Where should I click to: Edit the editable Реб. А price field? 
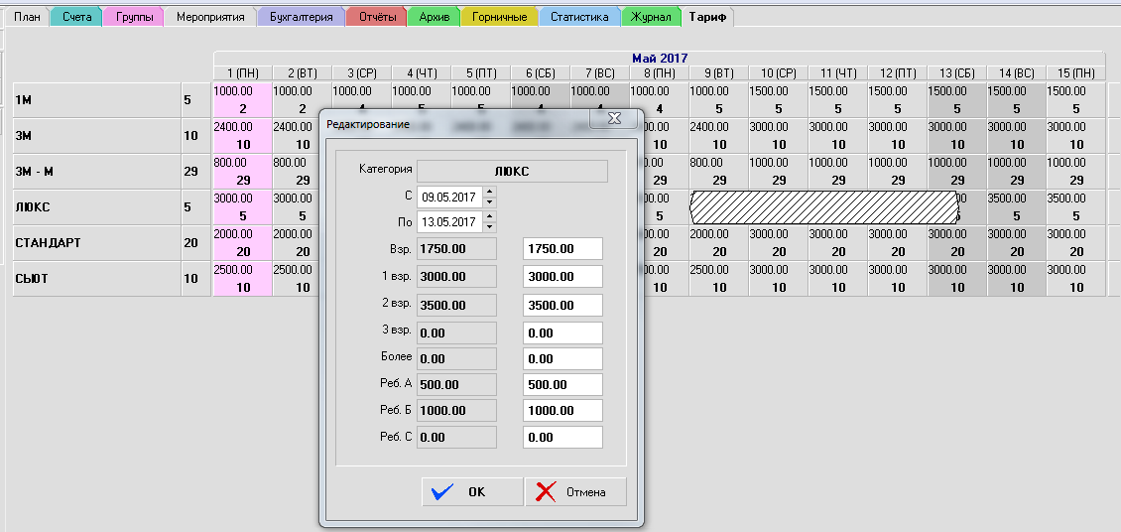[562, 384]
